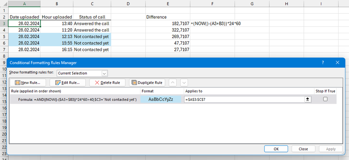This screenshot has width=349, height=160.
Task: Select cell with time 13:40
Action: [57, 24]
